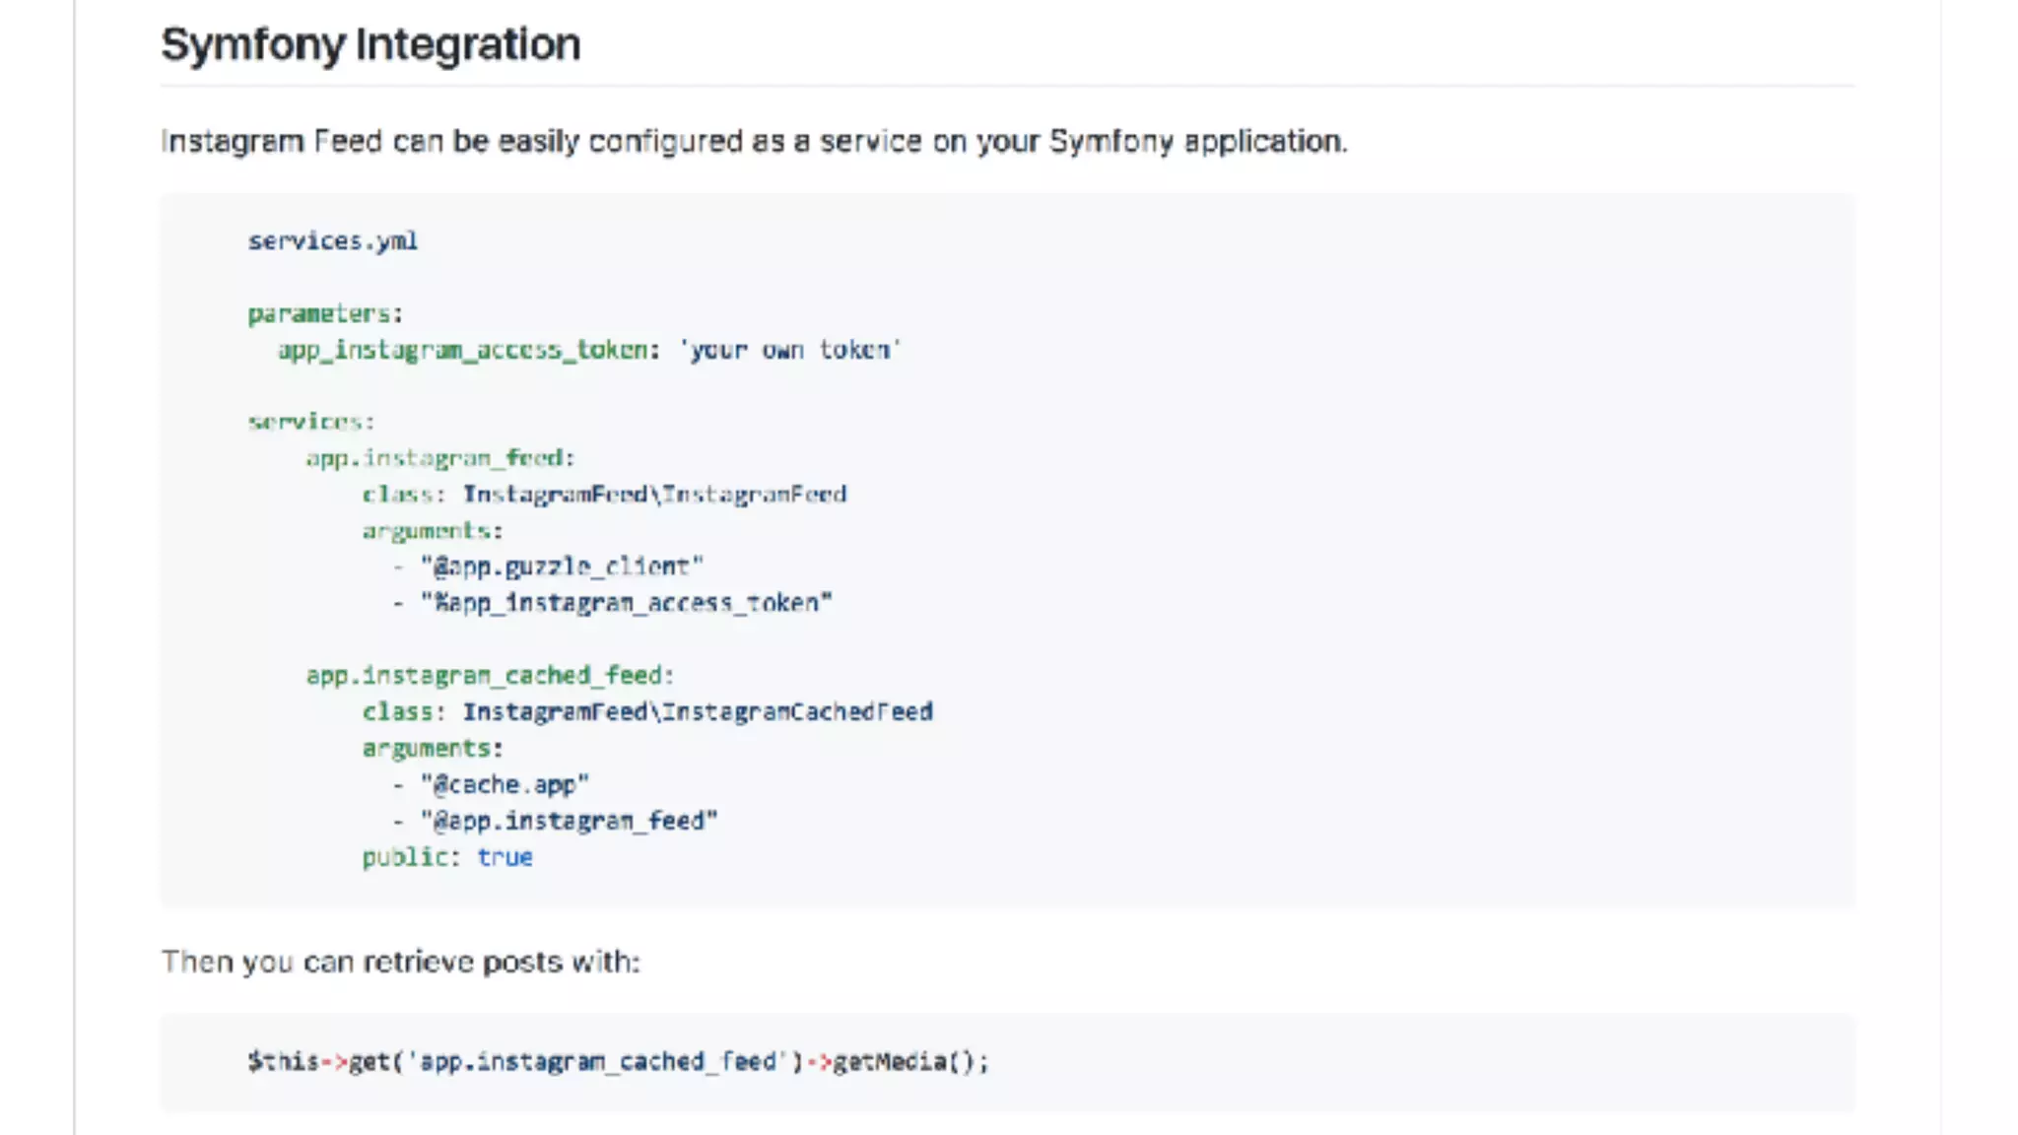Click the Symfony Integration heading

tap(370, 45)
